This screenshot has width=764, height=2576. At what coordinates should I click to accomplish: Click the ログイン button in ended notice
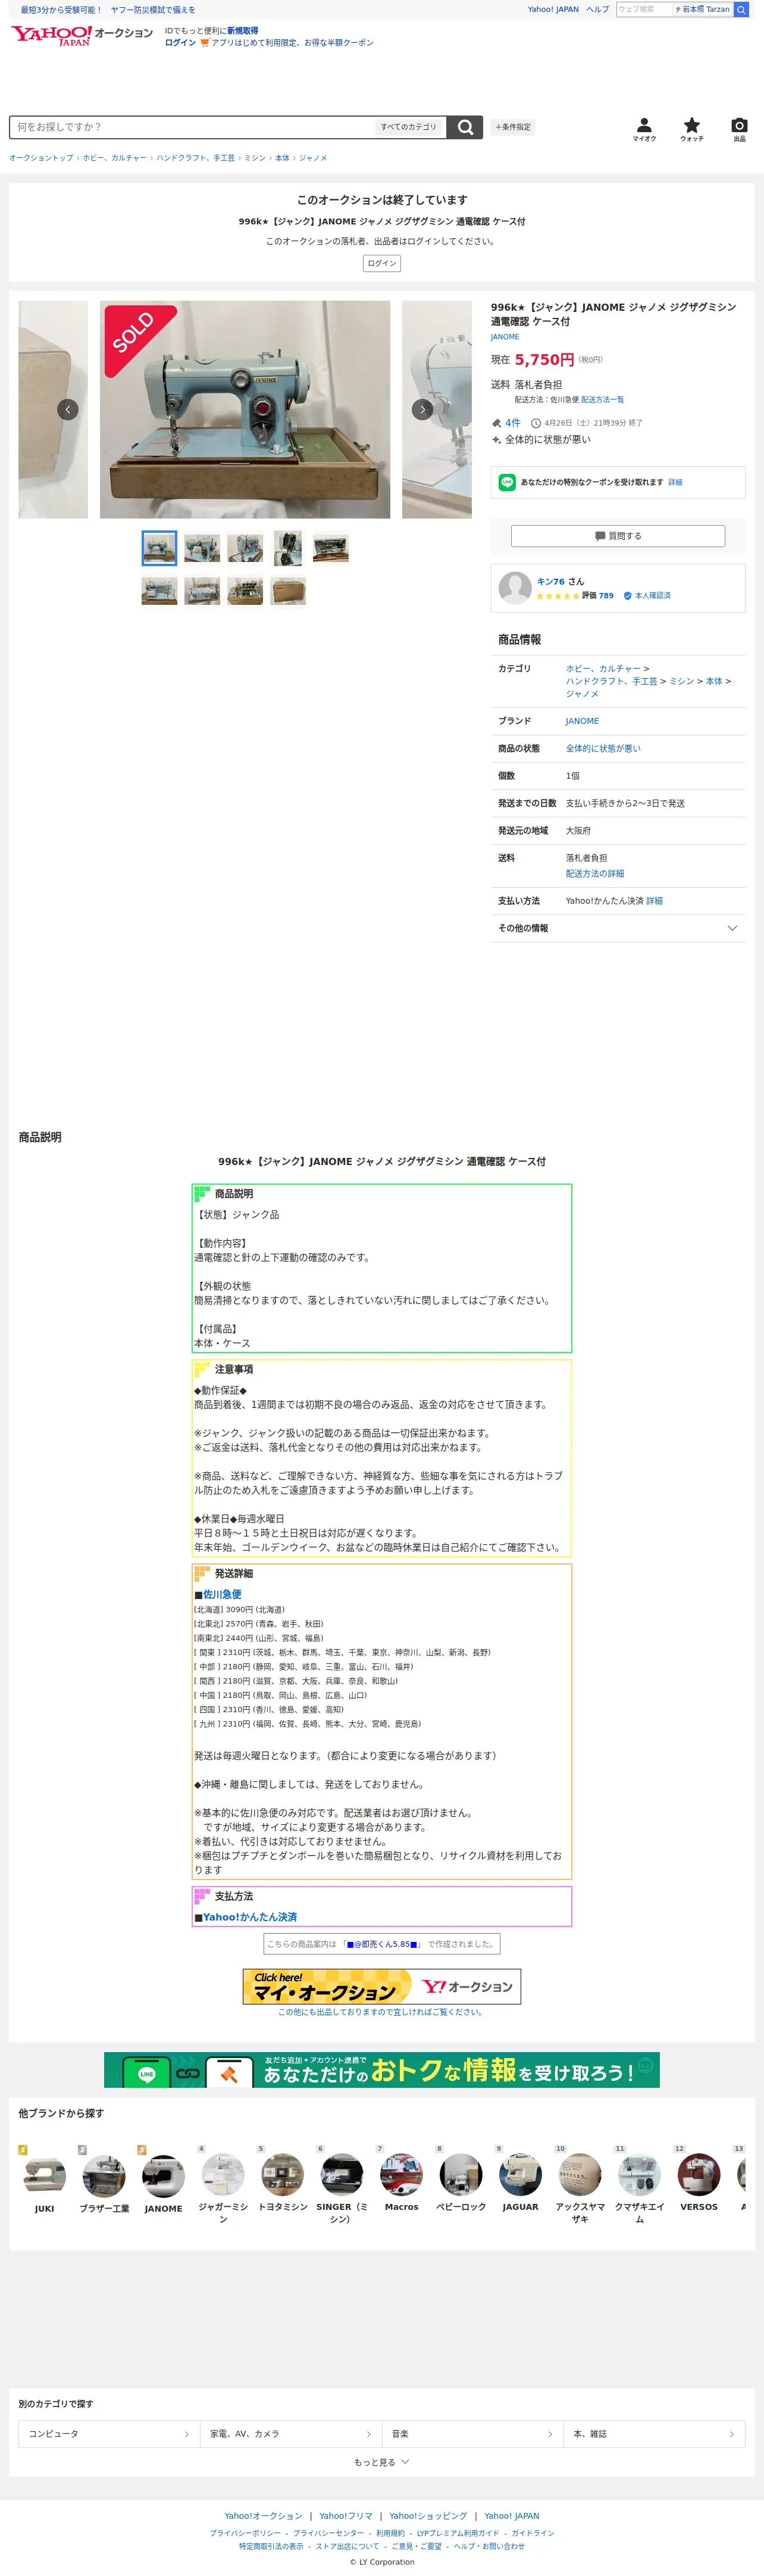(x=382, y=263)
